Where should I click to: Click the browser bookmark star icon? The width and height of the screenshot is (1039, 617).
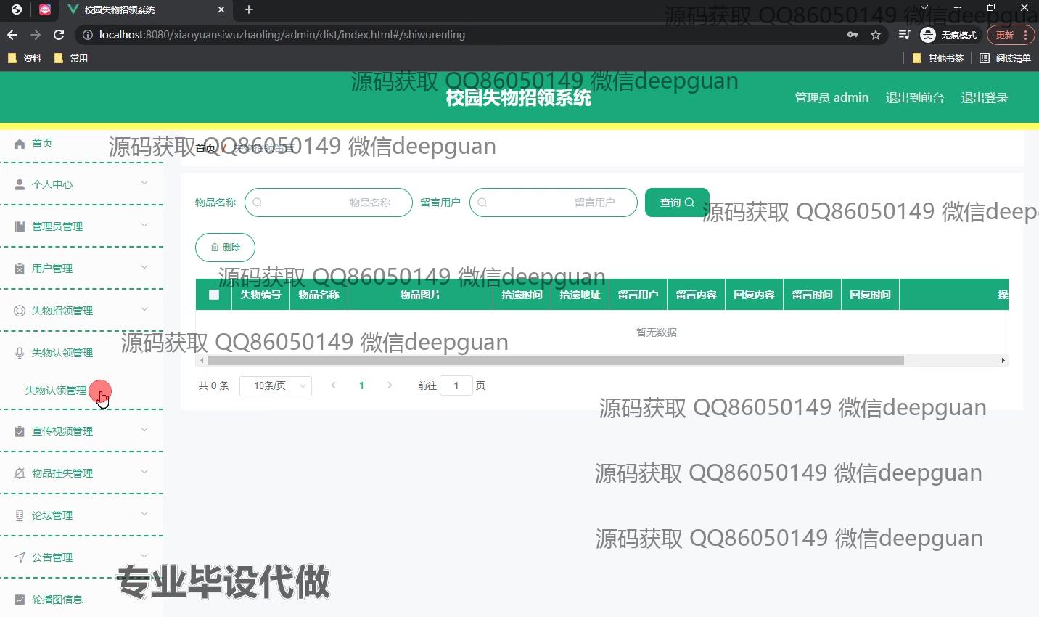click(x=876, y=34)
